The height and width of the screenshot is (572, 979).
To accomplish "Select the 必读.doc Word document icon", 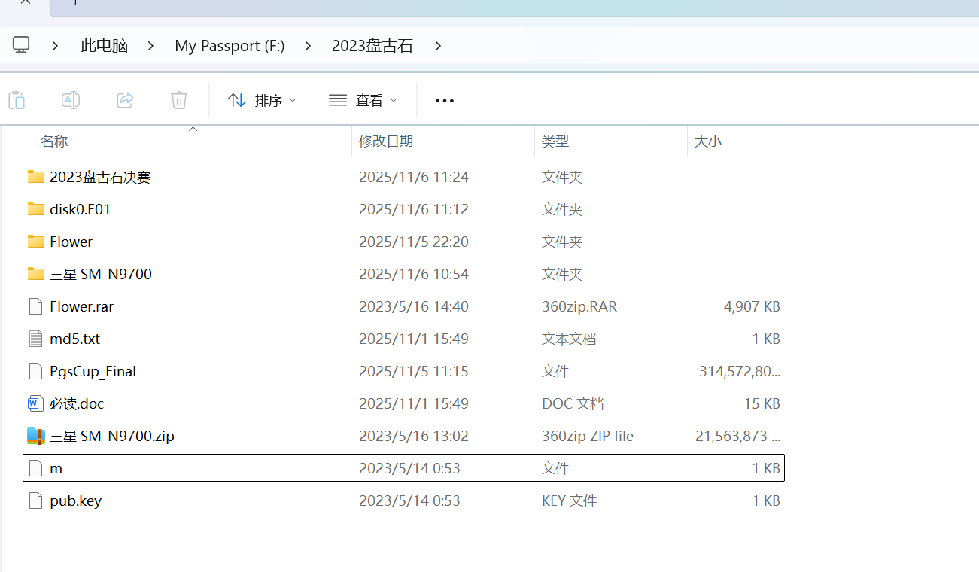I will click(x=35, y=404).
